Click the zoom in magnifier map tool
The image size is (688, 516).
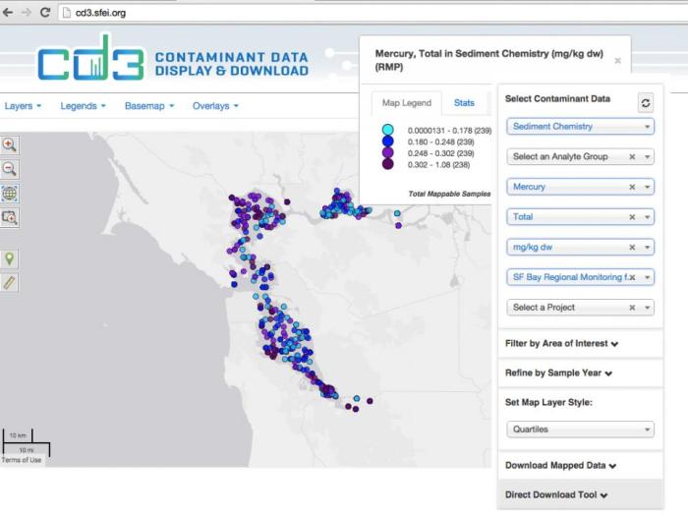coord(9,144)
